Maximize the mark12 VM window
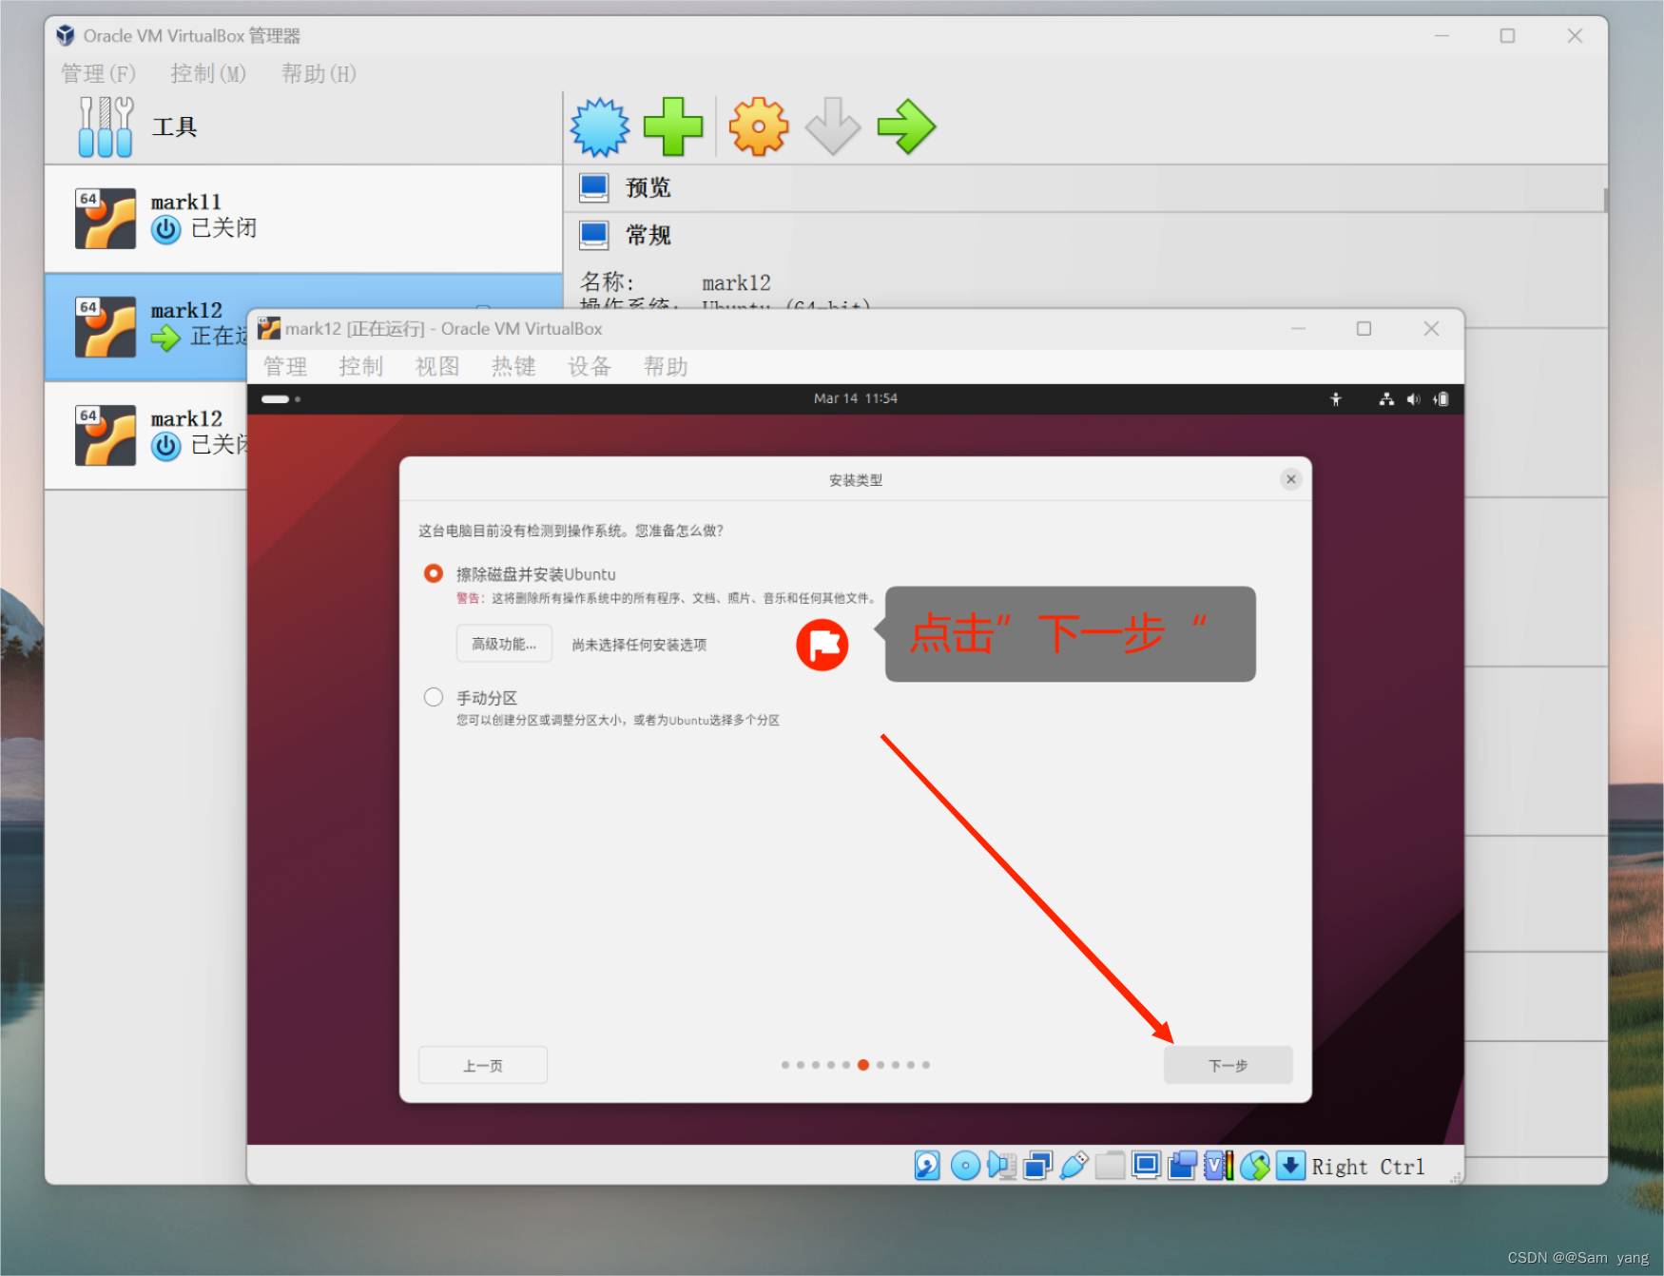The width and height of the screenshot is (1664, 1276). [1364, 328]
